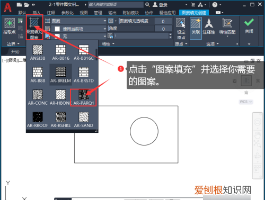265x200 pixels.
Task: Click the Match Properties (特性匹配) icon
Action: point(227,23)
